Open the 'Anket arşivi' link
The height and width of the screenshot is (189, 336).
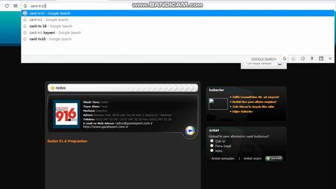(253, 159)
